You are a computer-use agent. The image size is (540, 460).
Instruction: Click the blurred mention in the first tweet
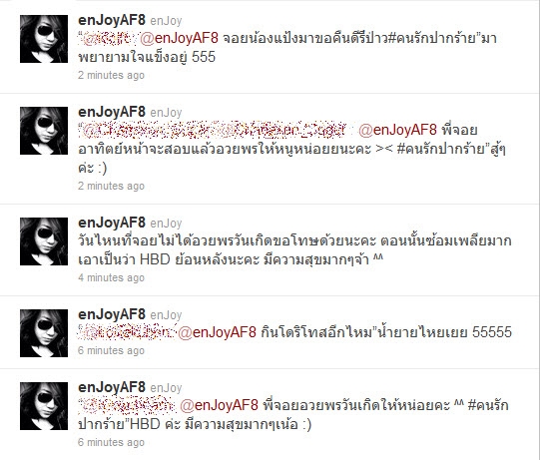(x=109, y=39)
